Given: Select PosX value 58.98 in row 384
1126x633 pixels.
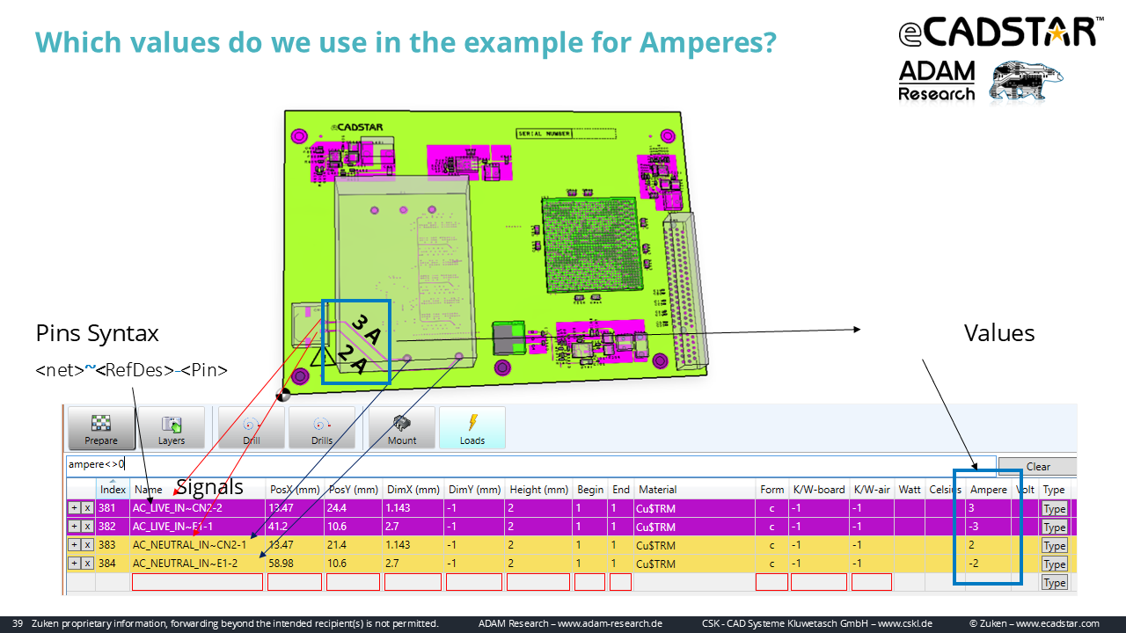Looking at the screenshot, I should point(295,564).
